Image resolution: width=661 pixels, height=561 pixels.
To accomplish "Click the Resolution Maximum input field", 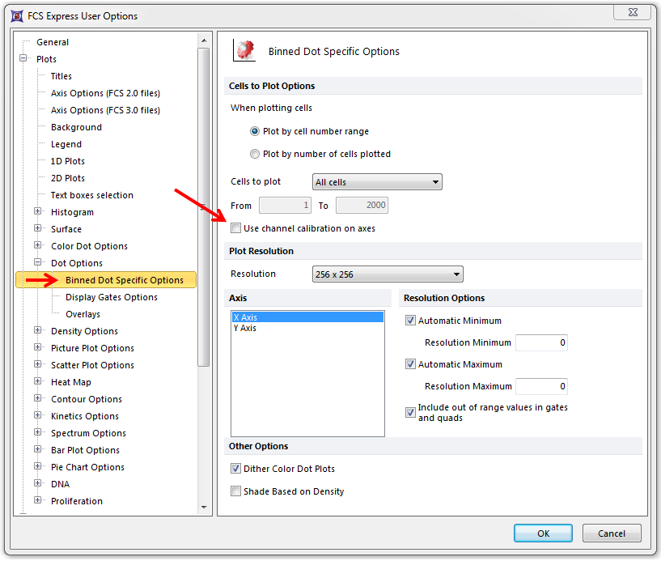I will click(x=541, y=386).
